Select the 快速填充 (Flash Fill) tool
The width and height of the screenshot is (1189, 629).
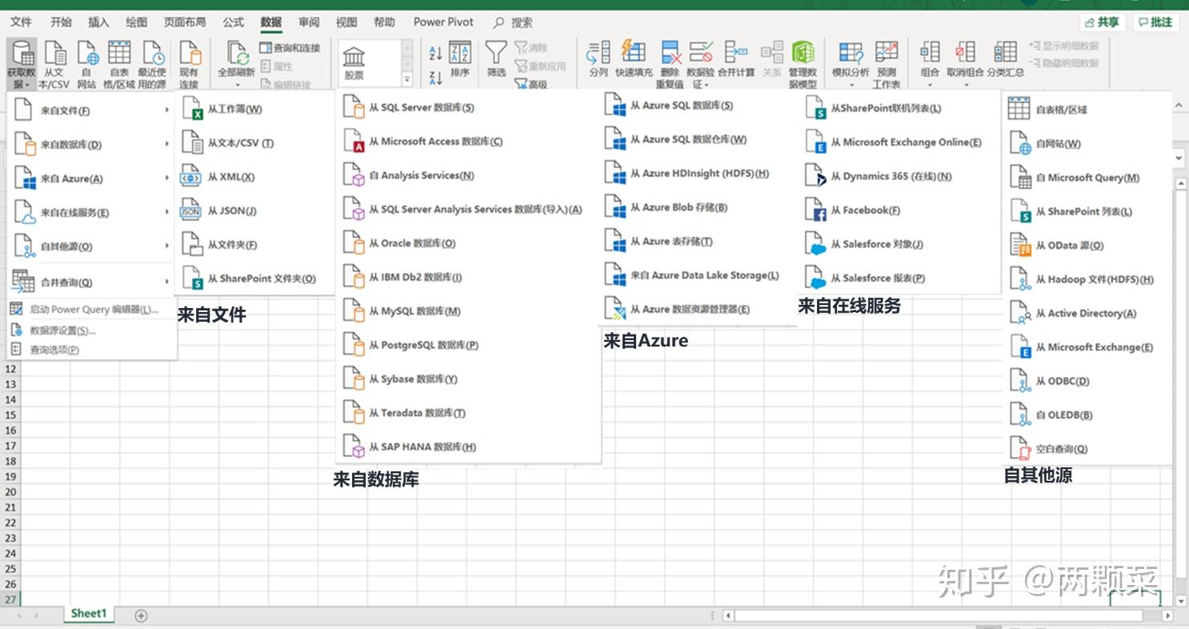point(635,56)
